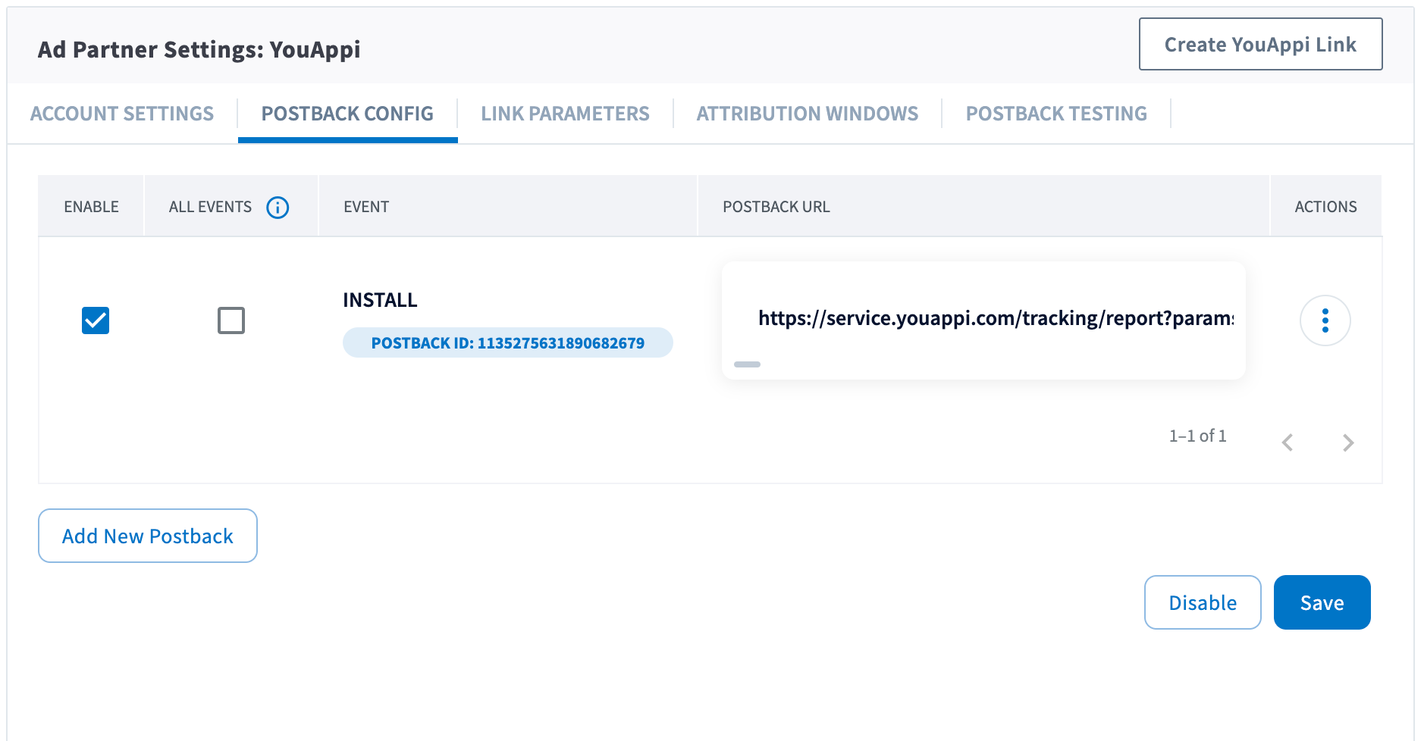Go to the next page of postbacks
The width and height of the screenshot is (1424, 741).
click(x=1347, y=442)
